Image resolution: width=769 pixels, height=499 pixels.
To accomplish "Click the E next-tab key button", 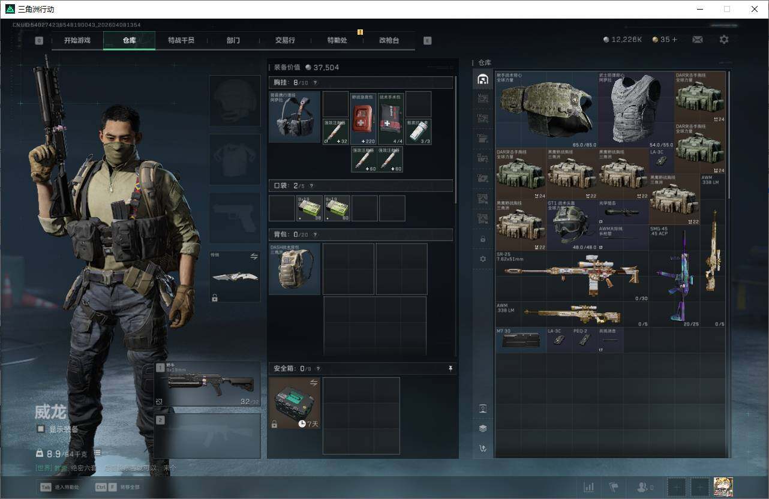I will 428,41.
